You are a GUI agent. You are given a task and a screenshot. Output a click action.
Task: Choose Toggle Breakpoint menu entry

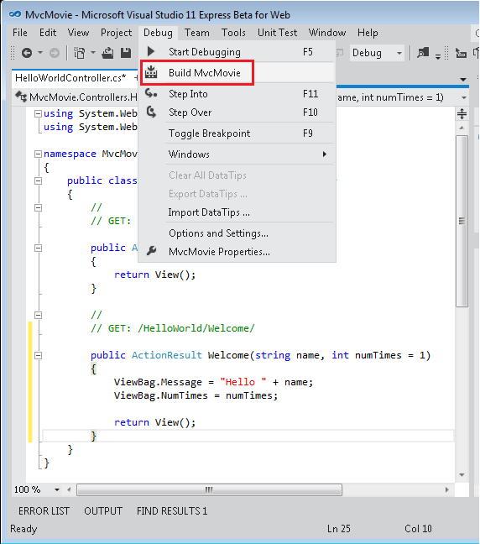click(x=237, y=133)
